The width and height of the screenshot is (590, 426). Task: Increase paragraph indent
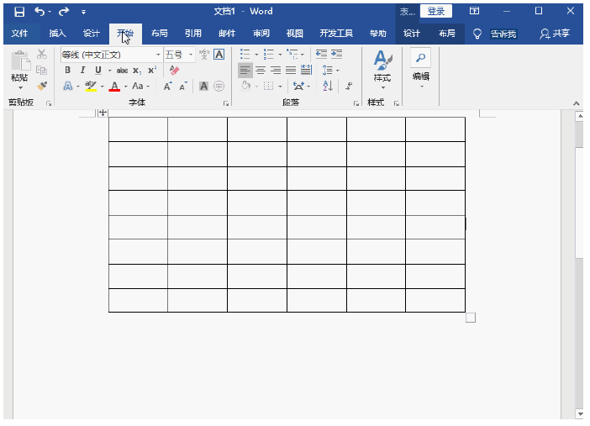tap(337, 54)
